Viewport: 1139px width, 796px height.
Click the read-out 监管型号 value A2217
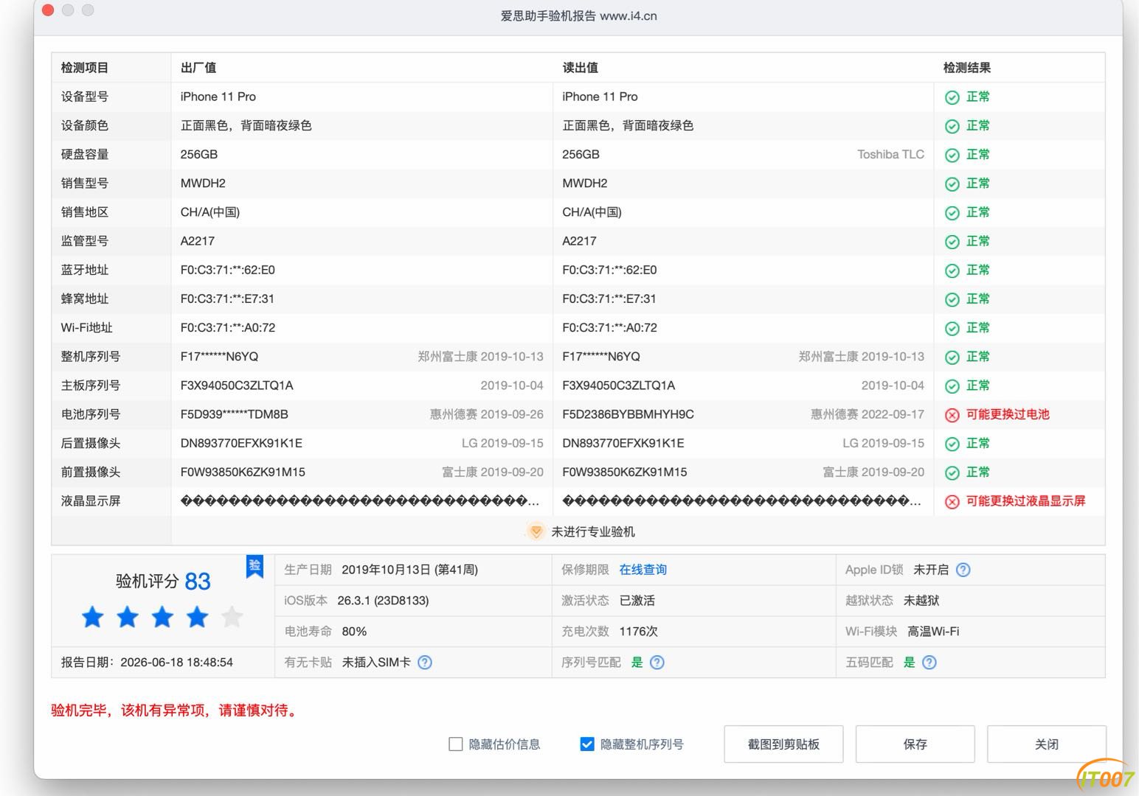(x=579, y=241)
